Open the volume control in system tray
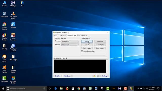Image resolution: width=162 pixels, height=91 pixels. click(x=147, y=88)
